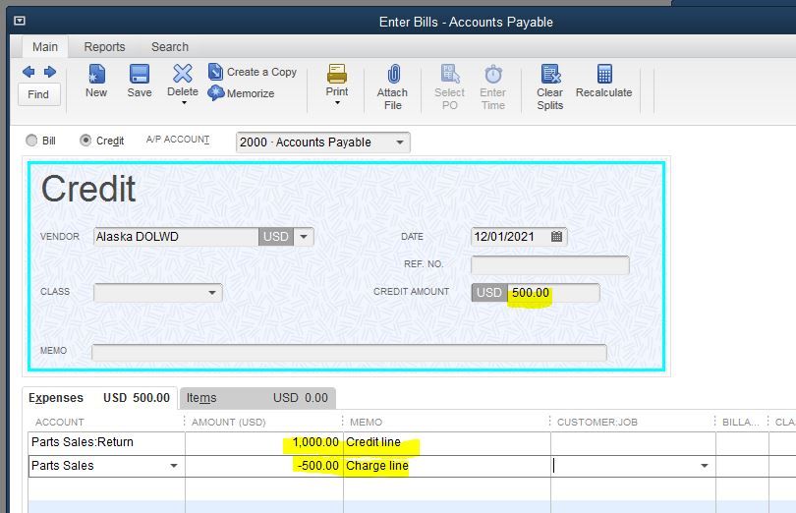Screen dimensions: 796x513
Task: Open Customer:Job dropdown in Charge line row
Action: click(x=704, y=466)
